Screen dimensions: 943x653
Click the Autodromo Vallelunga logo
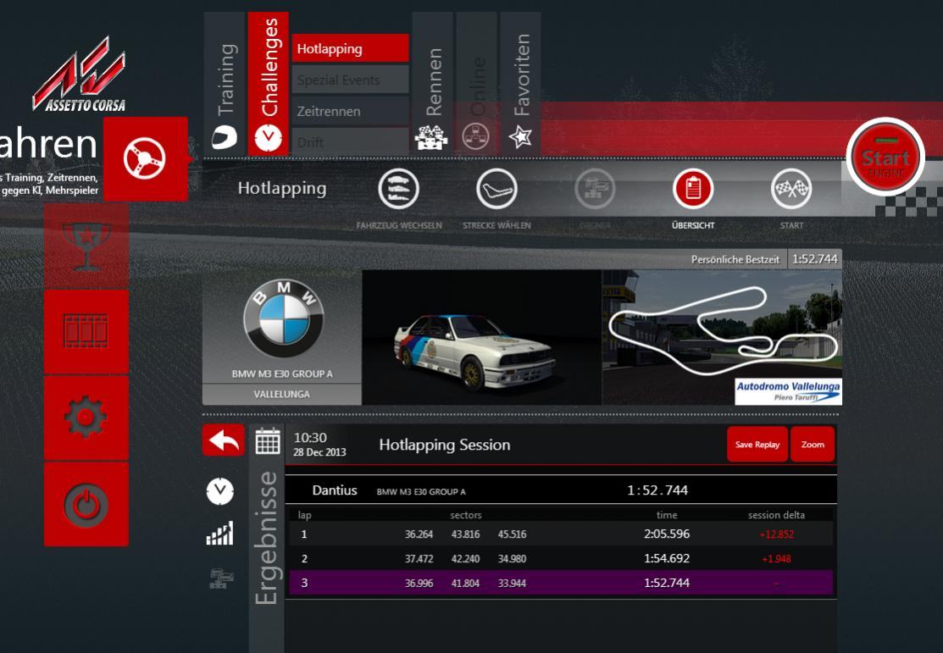click(789, 391)
